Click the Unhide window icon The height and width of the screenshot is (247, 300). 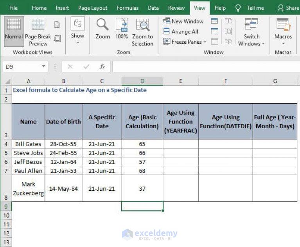coord(214,41)
